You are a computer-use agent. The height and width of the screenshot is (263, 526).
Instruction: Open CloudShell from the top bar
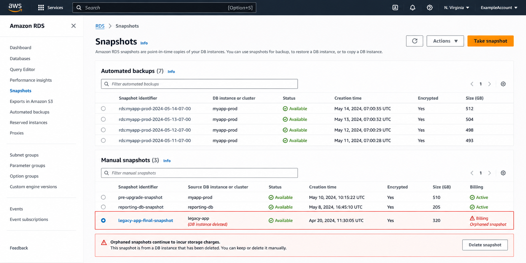click(395, 8)
